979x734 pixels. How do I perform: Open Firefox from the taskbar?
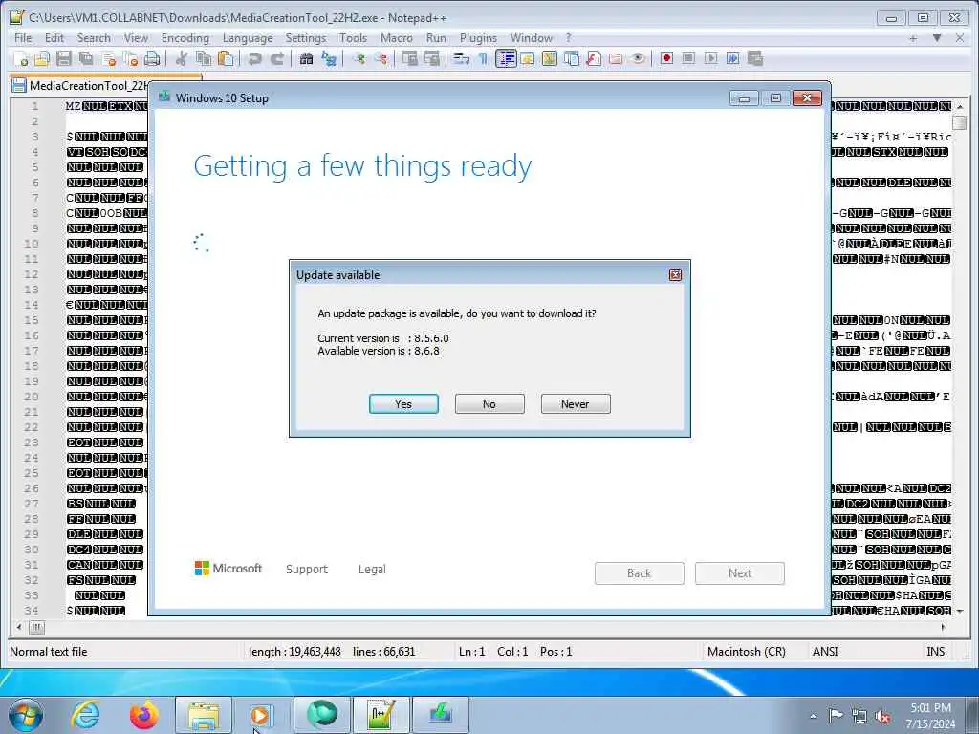tap(144, 715)
